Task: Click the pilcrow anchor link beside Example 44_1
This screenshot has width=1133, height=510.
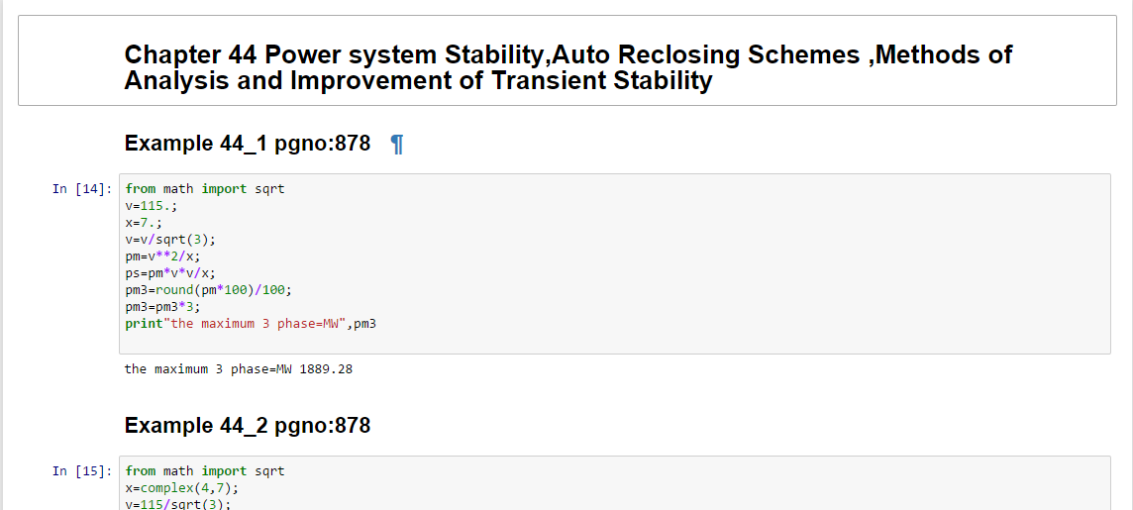Action: (397, 145)
